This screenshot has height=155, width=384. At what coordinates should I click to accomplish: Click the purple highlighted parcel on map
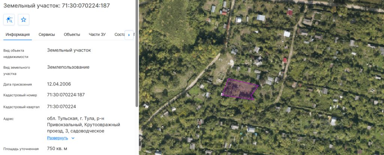pos(240,89)
